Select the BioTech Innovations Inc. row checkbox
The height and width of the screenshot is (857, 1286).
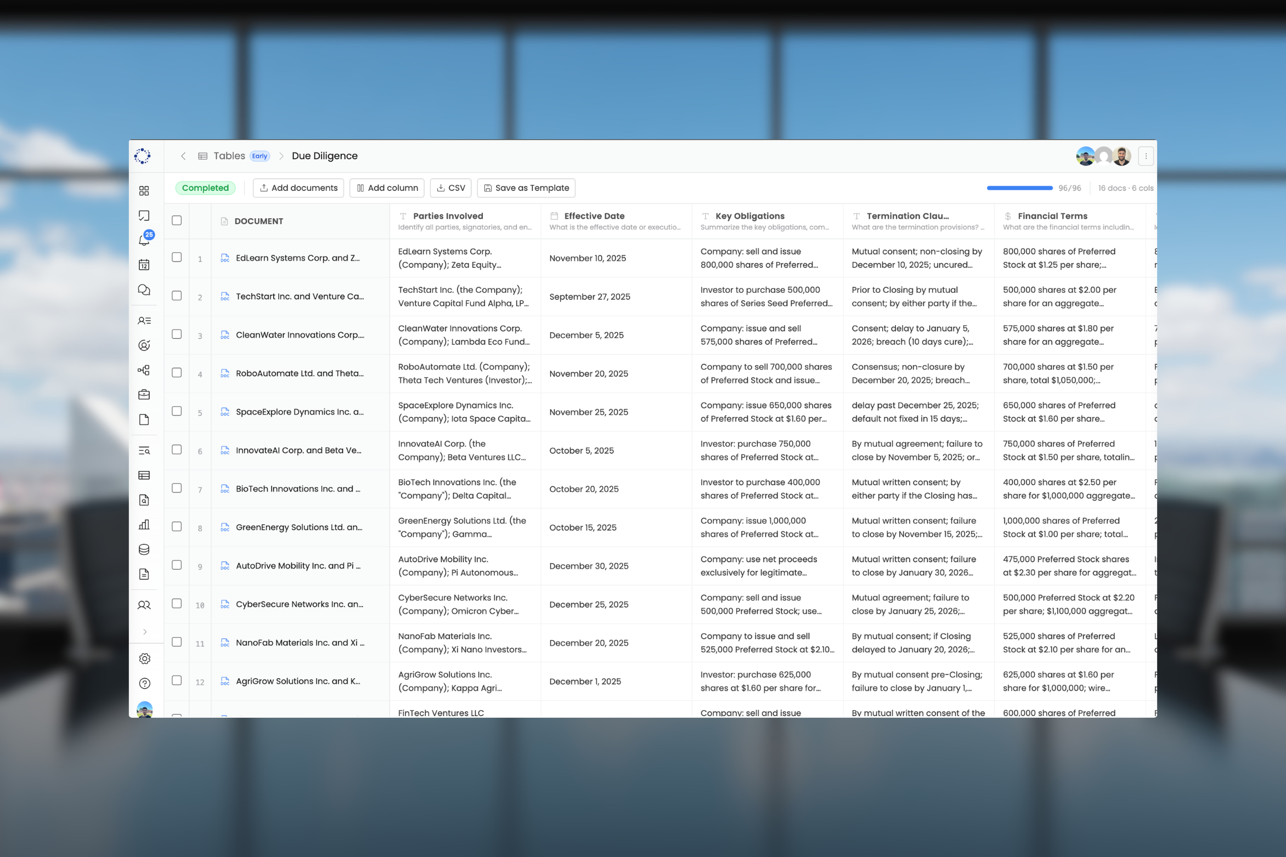[177, 488]
